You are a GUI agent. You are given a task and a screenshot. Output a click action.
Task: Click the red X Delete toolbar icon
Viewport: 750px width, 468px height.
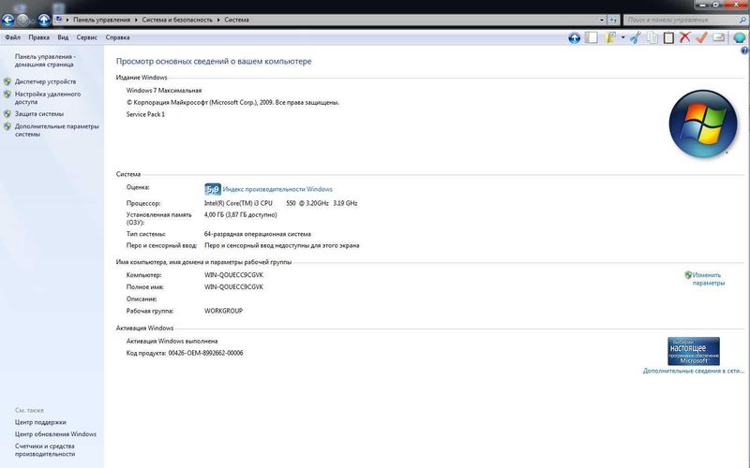(685, 37)
